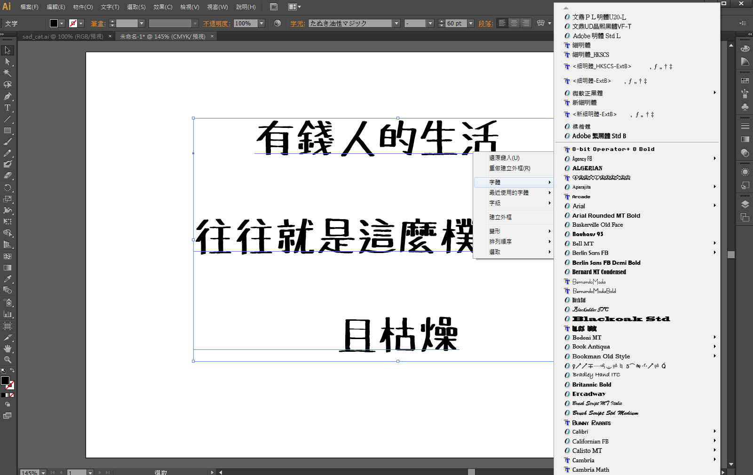Select the Free Transform tool
The height and width of the screenshot is (475, 753).
[8, 221]
